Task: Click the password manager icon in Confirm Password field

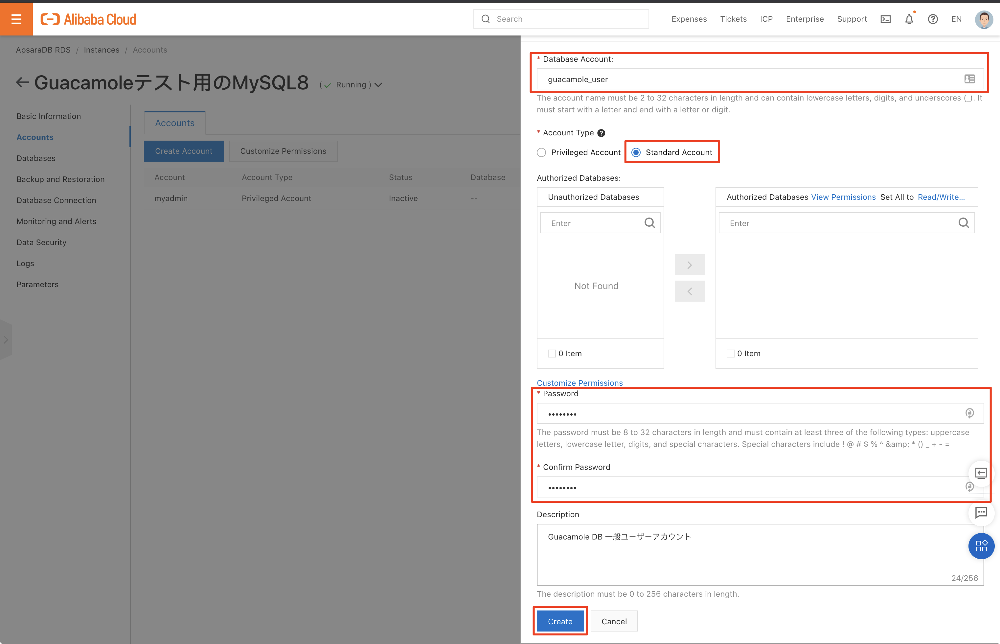Action: point(969,487)
